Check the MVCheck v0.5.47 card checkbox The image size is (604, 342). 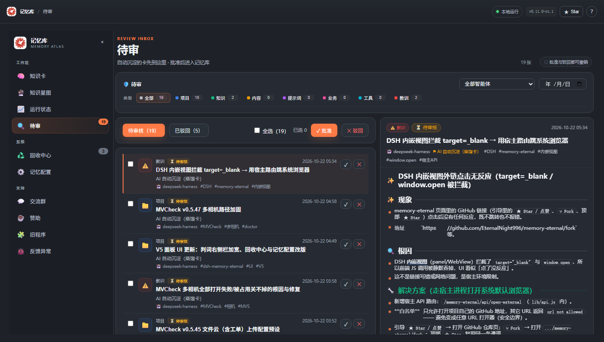coord(130,203)
